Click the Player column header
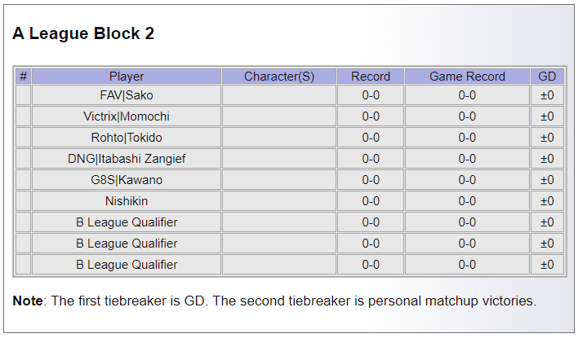The image size is (578, 338). click(x=127, y=77)
